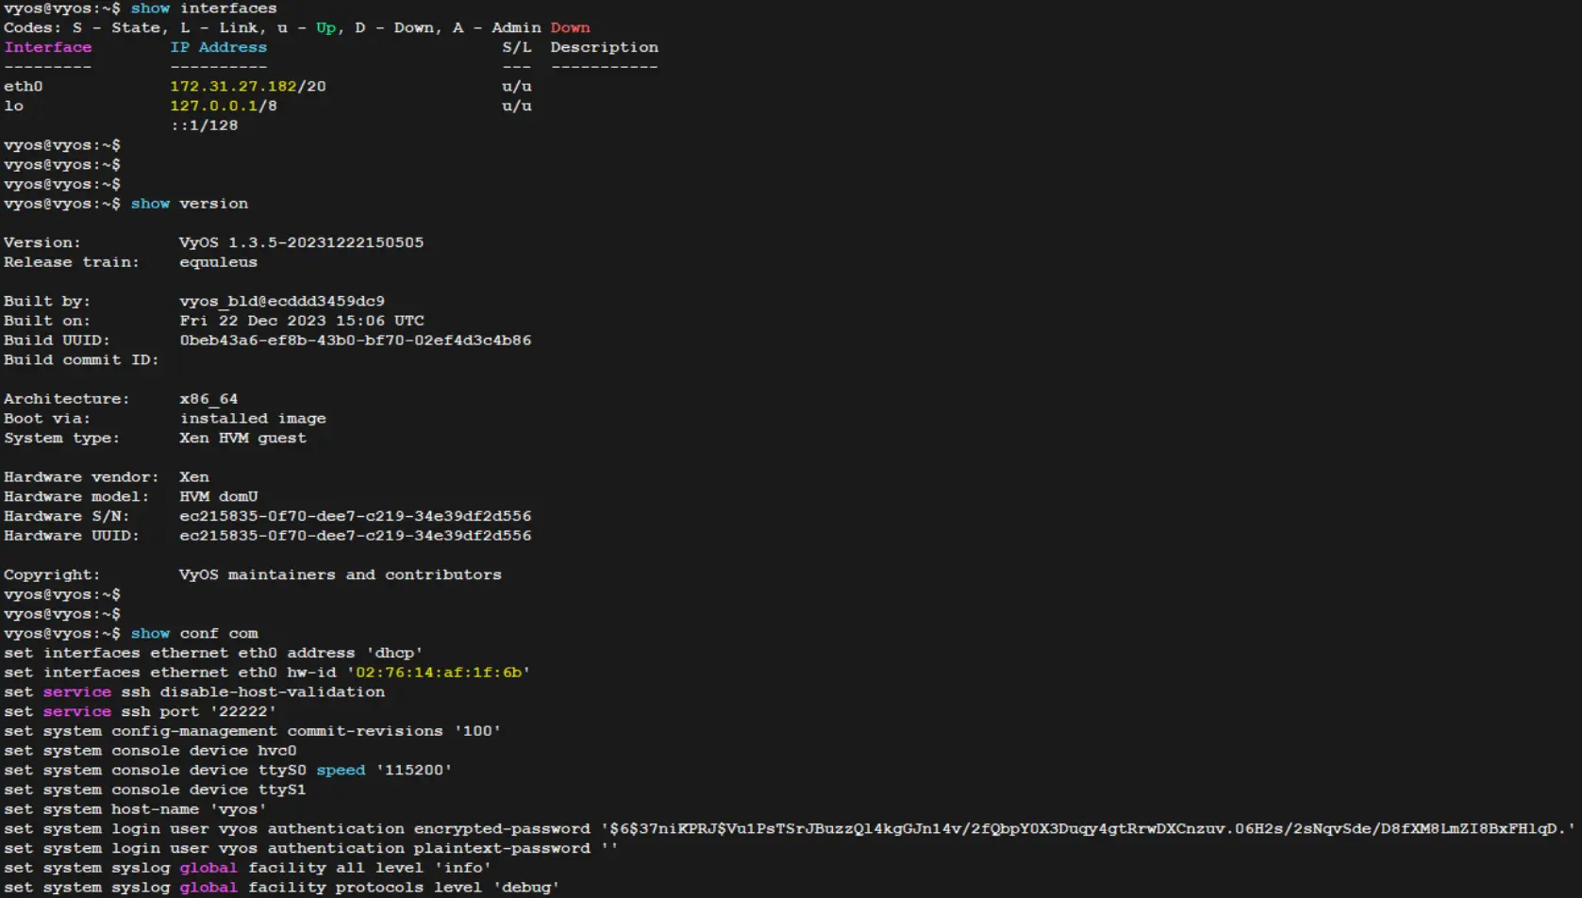Click the lo interface u/u state value
Image resolution: width=1582 pixels, height=898 pixels.
pyautogui.click(x=517, y=106)
